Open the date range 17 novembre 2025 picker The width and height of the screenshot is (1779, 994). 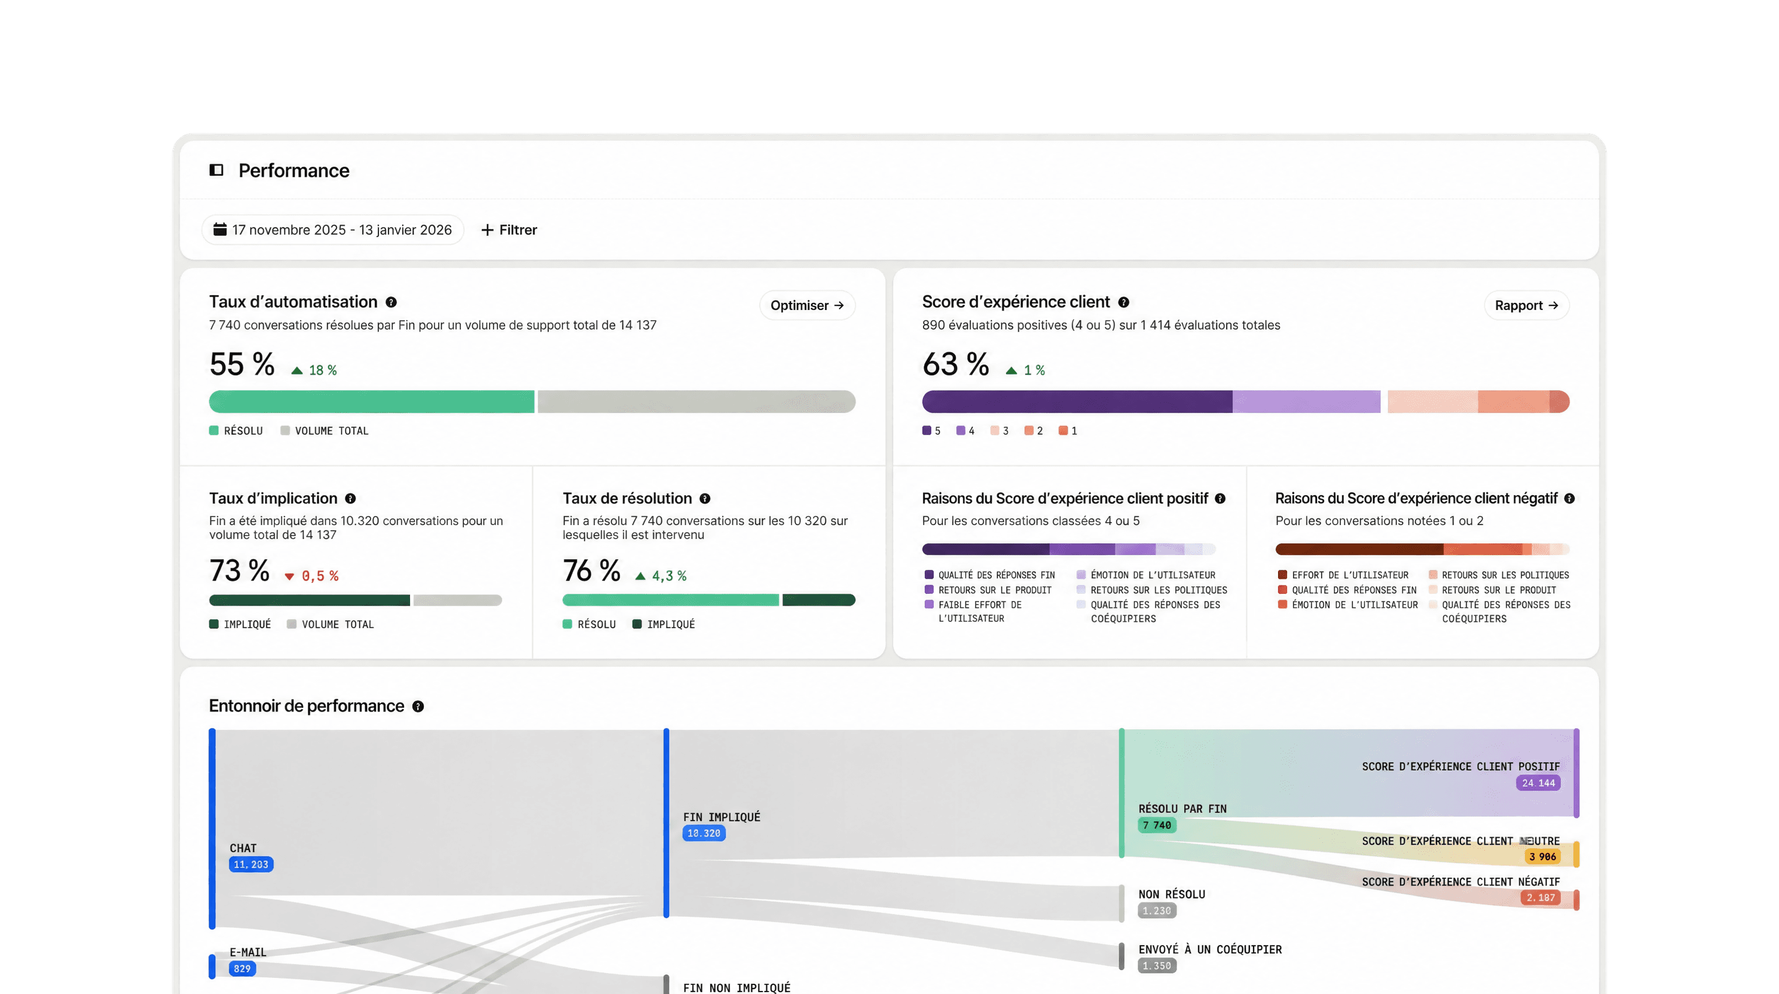[333, 230]
